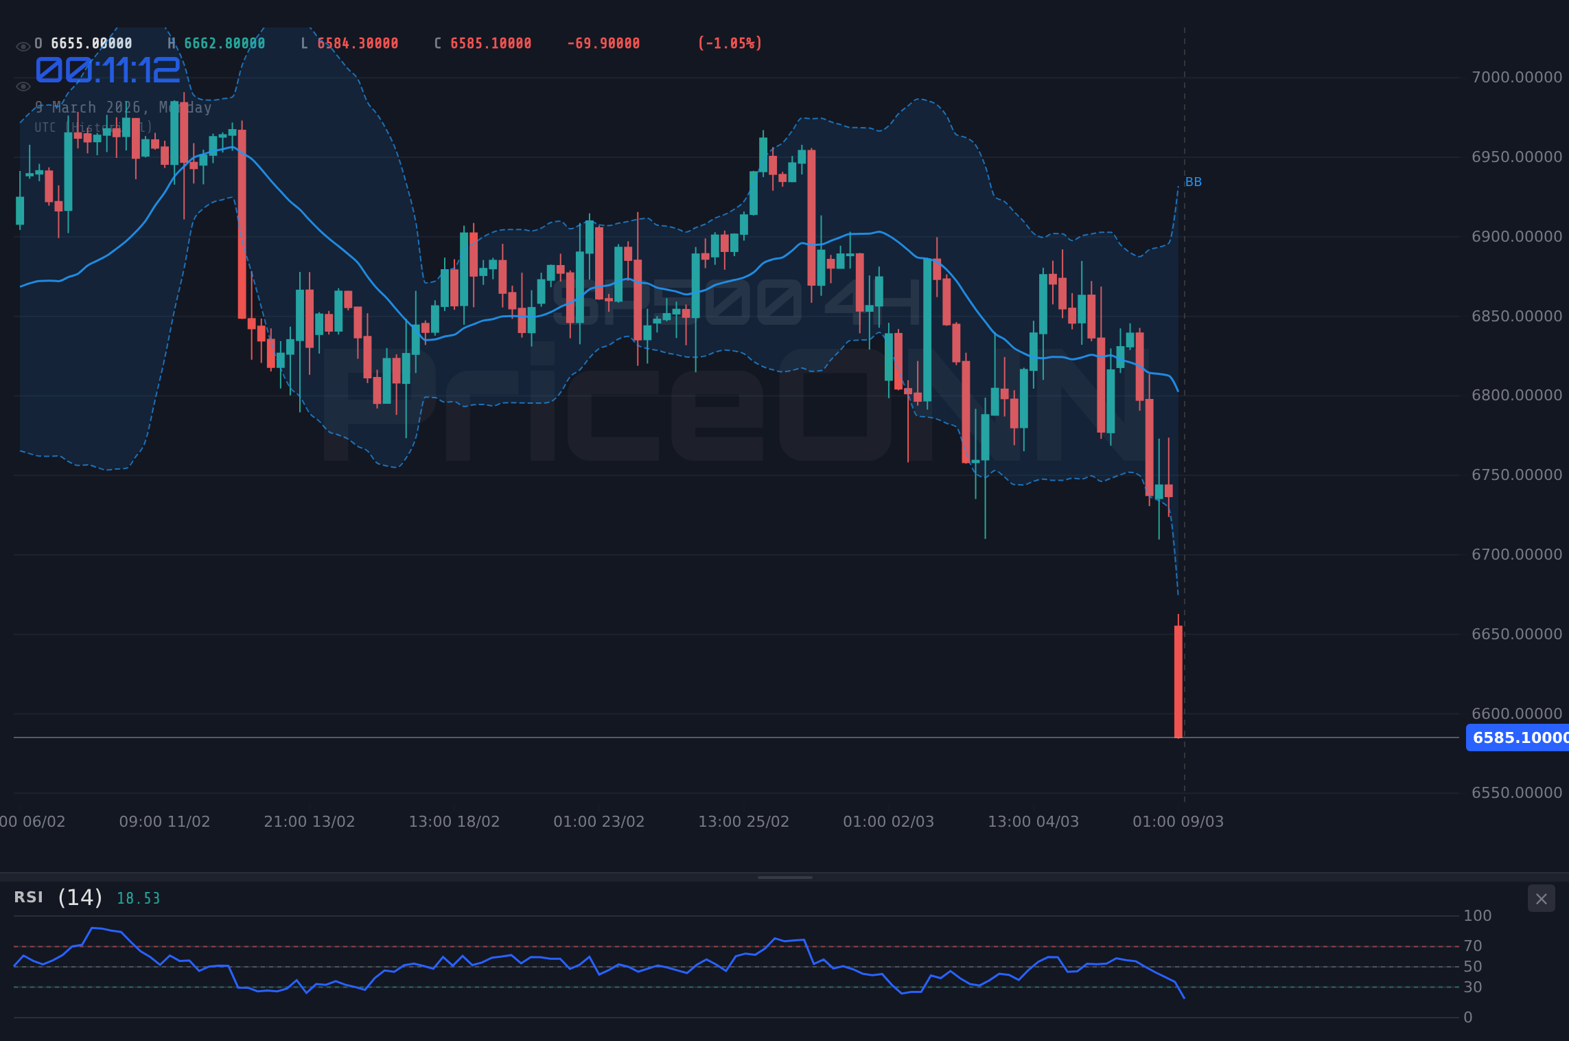Click the 00:11:12 countdown timer
This screenshot has height=1041, width=1569.
(x=108, y=70)
